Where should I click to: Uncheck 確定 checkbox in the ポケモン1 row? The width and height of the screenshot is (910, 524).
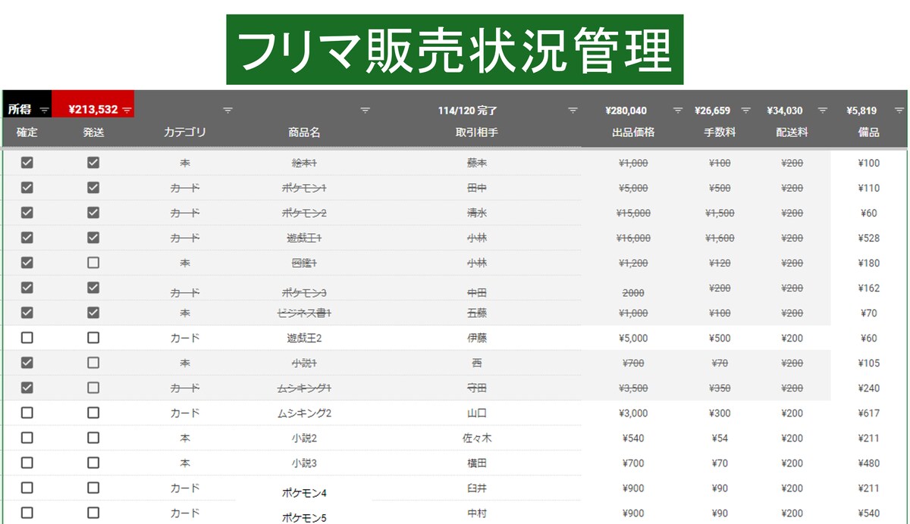point(27,187)
